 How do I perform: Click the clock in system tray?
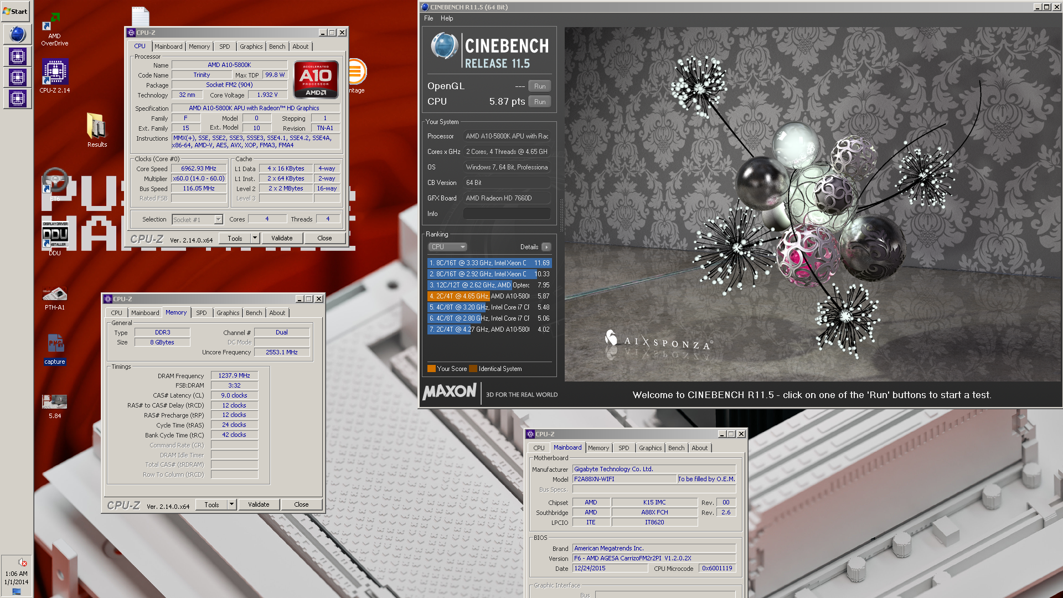tap(16, 578)
